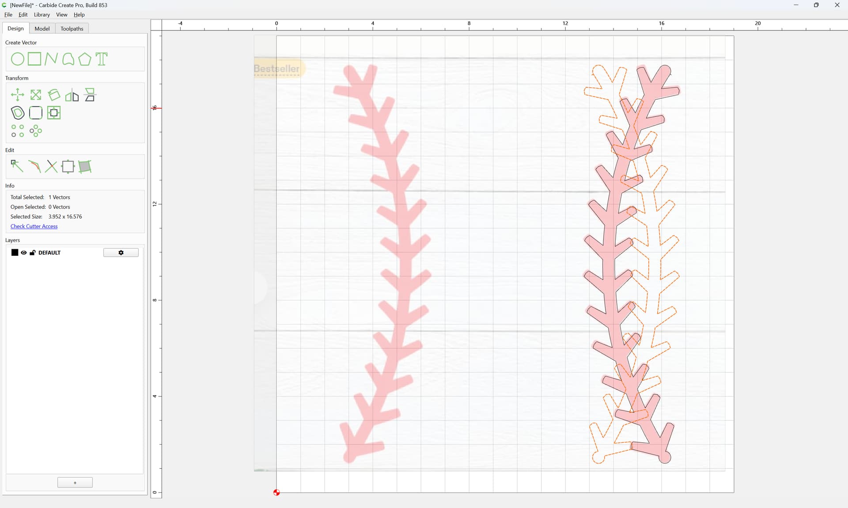Screen dimensions: 848x508
Task: Open the Resize transform tool
Action: (x=36, y=95)
